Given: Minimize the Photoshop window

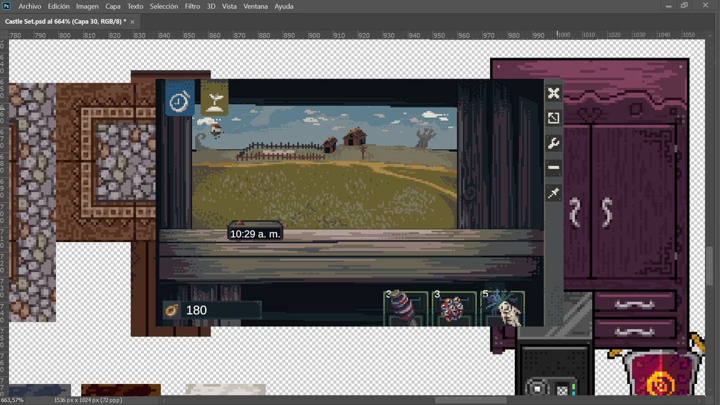Looking at the screenshot, I should coord(670,5).
